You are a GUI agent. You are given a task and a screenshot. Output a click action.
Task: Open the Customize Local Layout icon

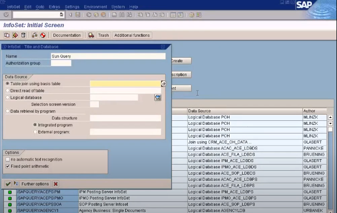click(199, 15)
